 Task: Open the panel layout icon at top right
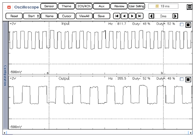pyautogui.click(x=190, y=7)
